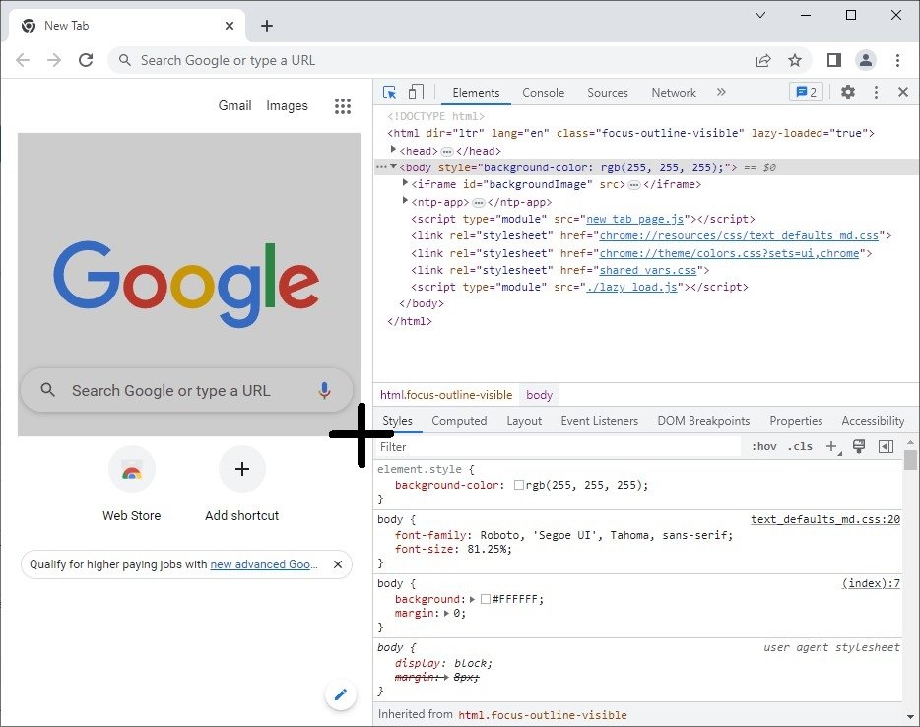Screen dimensions: 920x727
Task: Click the page's Search Google box
Action: (x=186, y=390)
